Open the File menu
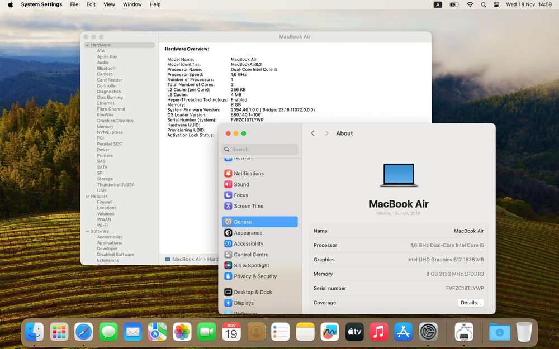The width and height of the screenshot is (559, 349). (x=74, y=4)
